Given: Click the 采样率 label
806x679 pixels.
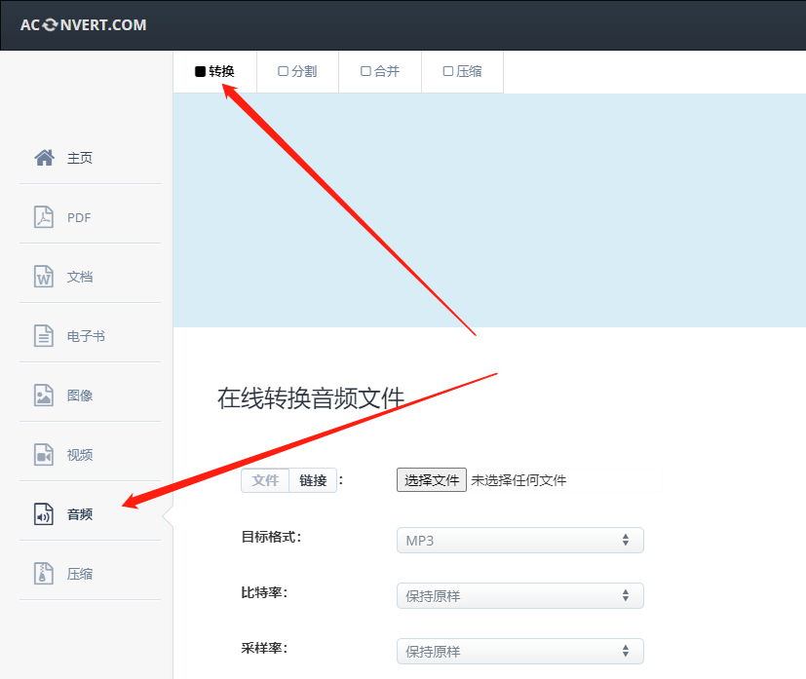Looking at the screenshot, I should click(264, 648).
